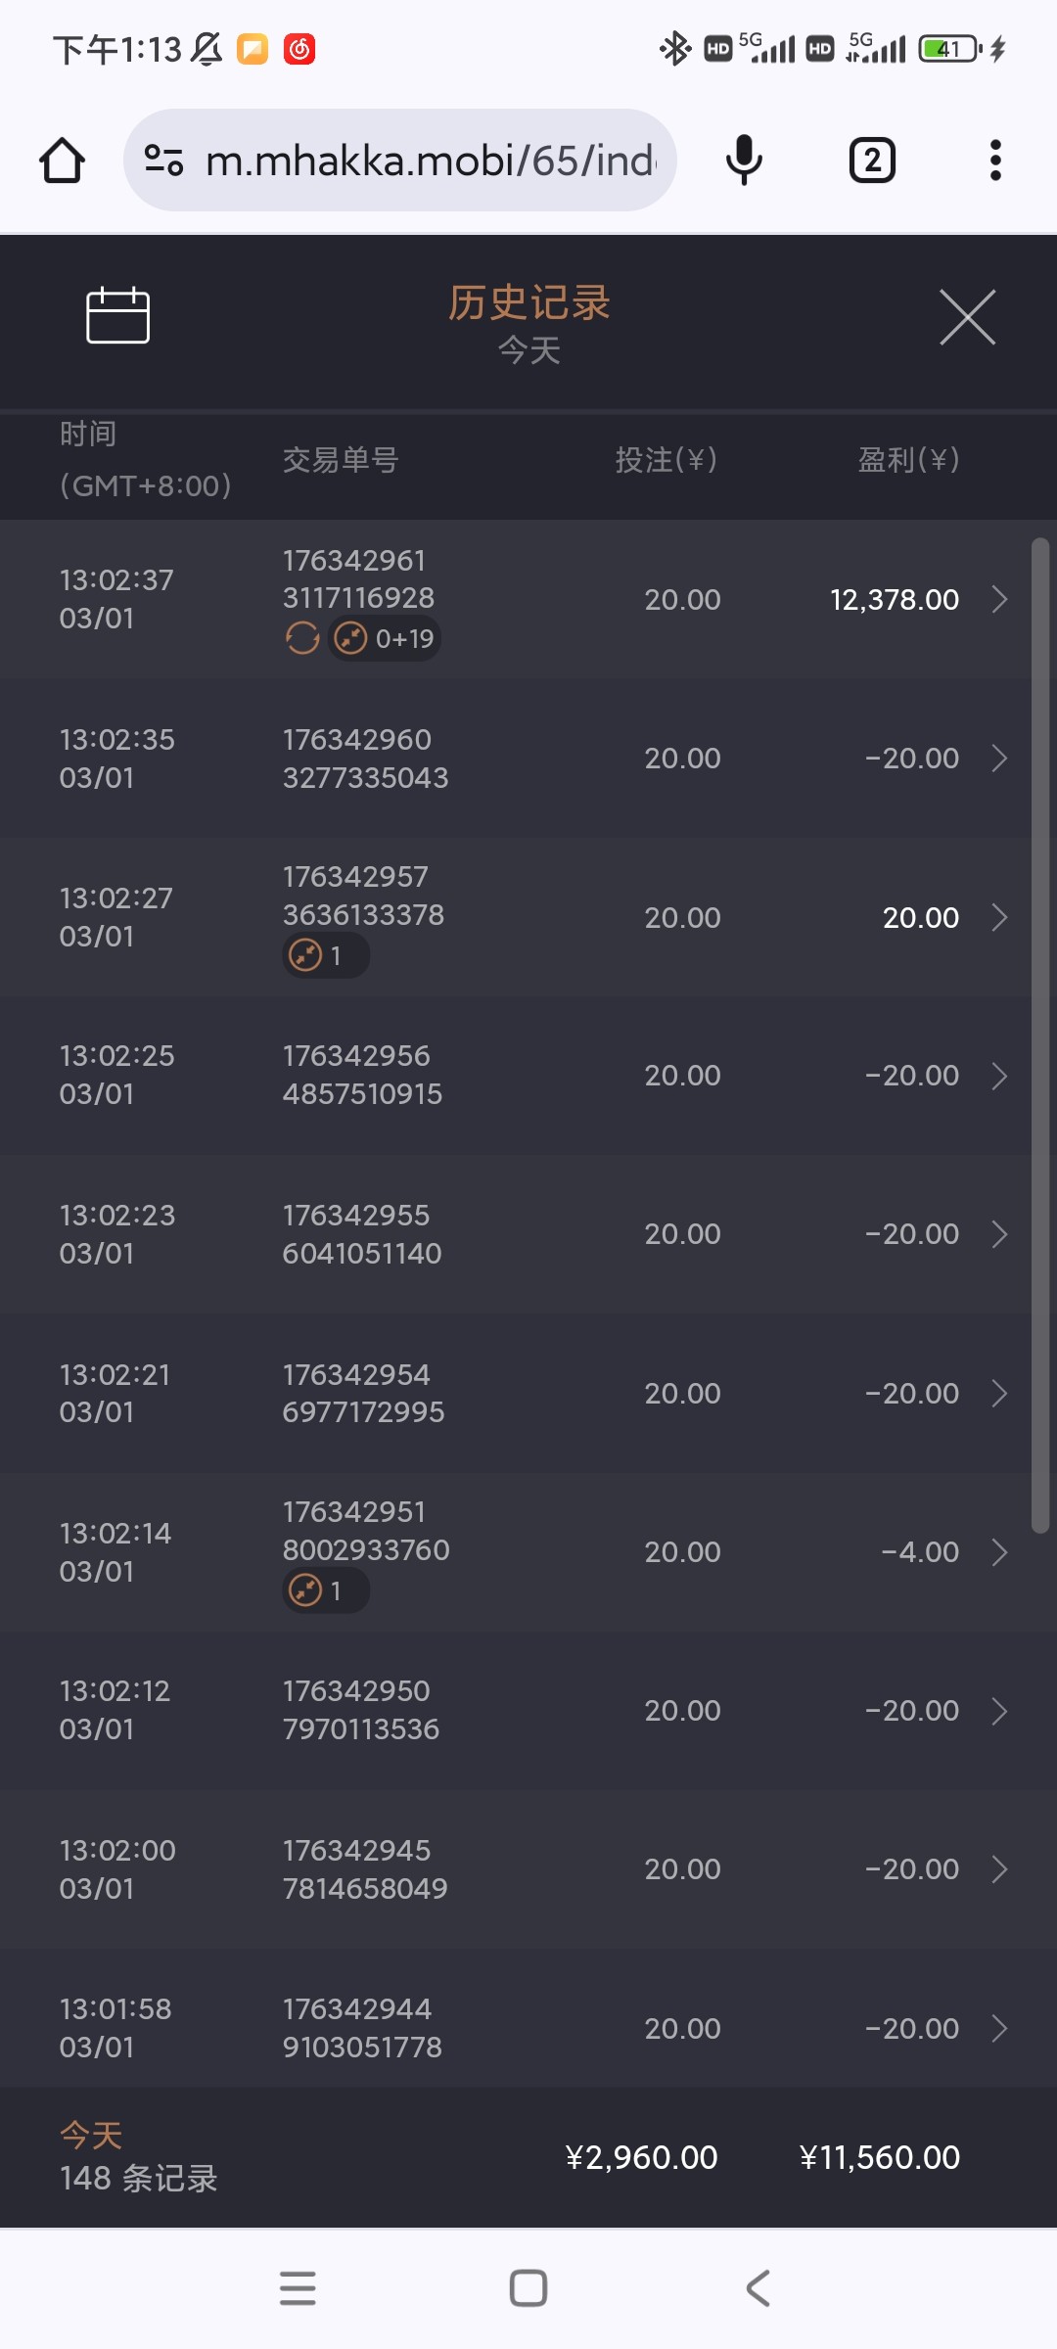
Task: Tap the Android home square button
Action: click(528, 2288)
